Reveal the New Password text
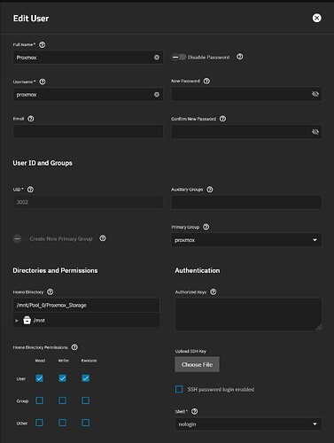The height and width of the screenshot is (443, 334). [x=315, y=94]
